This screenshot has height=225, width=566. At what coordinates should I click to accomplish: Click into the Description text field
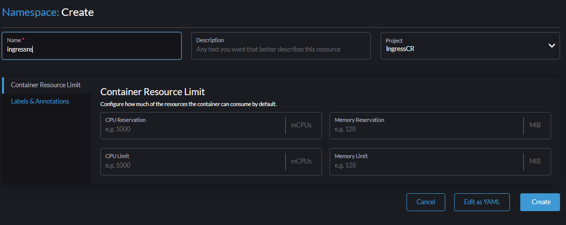tap(281, 46)
